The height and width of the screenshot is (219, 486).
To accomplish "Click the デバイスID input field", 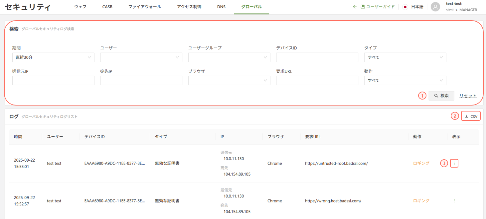I will 317,57.
